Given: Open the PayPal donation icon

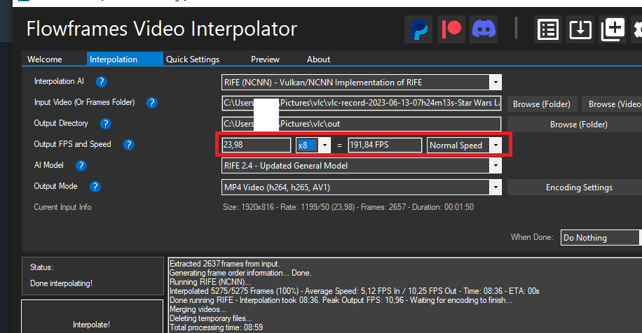Looking at the screenshot, I should coord(419,29).
